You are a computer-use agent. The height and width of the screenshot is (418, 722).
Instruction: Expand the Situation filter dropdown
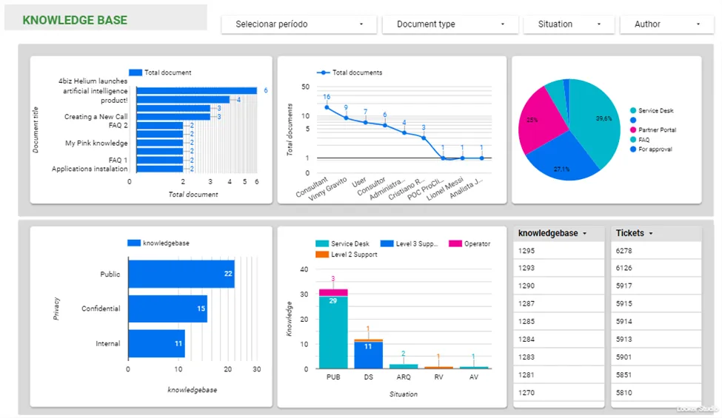click(x=569, y=24)
